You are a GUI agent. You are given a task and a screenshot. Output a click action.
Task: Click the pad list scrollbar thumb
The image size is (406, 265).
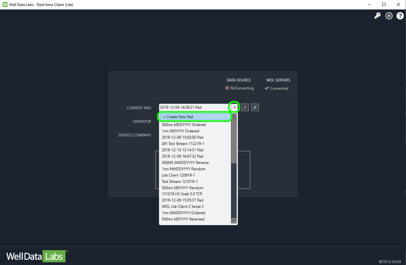tap(234, 141)
